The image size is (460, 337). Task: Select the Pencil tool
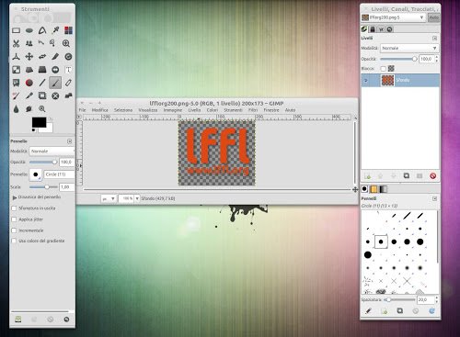click(42, 83)
